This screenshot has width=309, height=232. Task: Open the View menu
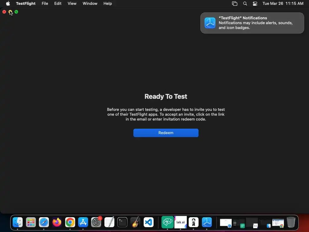(72, 3)
